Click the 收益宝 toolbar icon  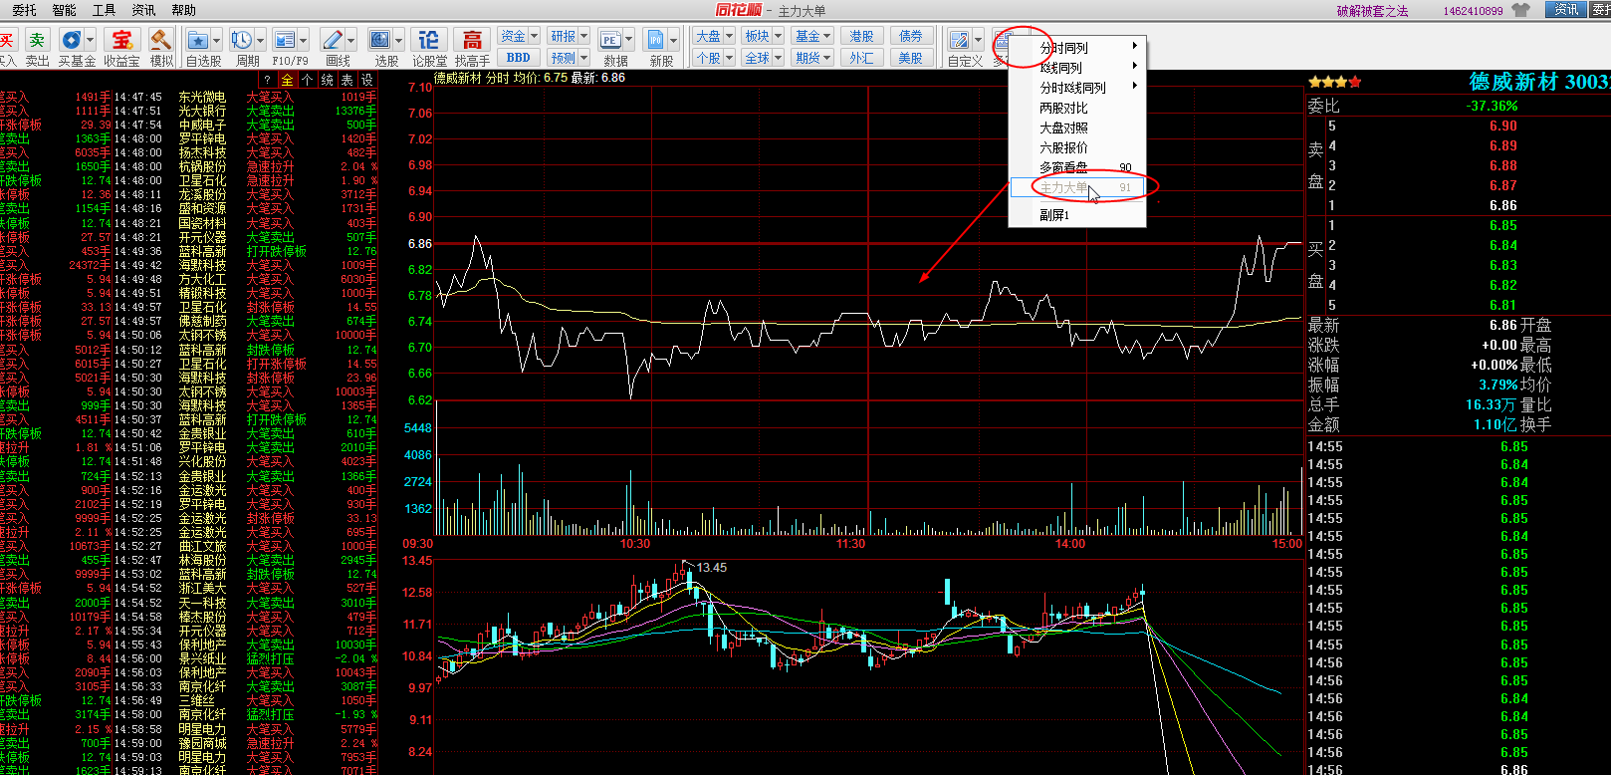coord(121,40)
